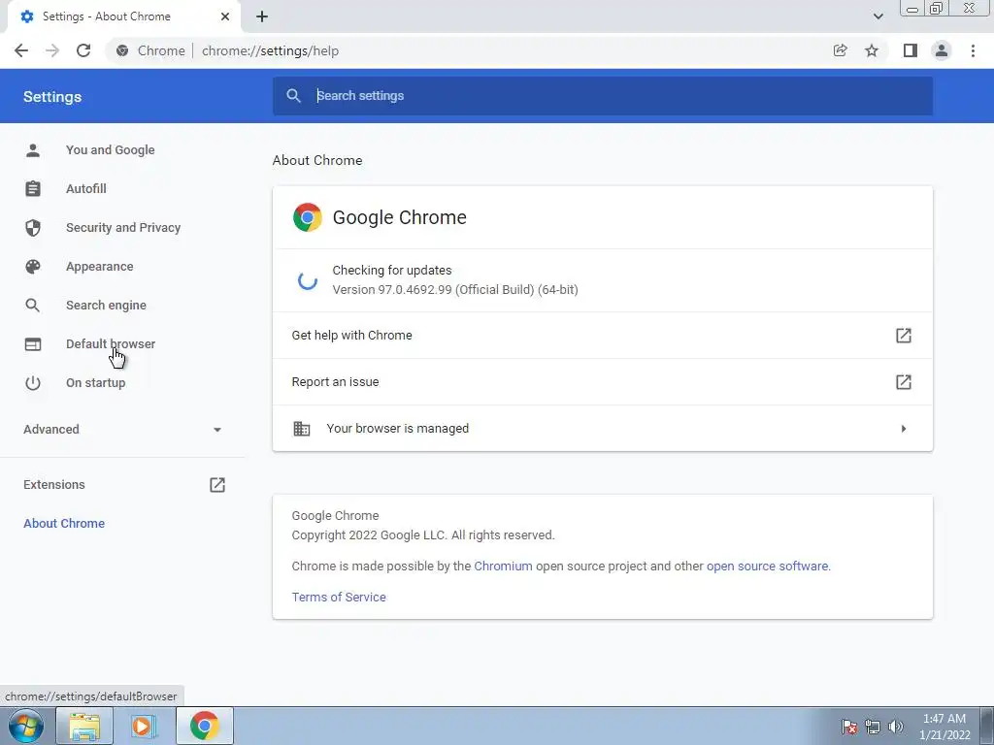
Task: Open You and Google settings
Action: (111, 150)
